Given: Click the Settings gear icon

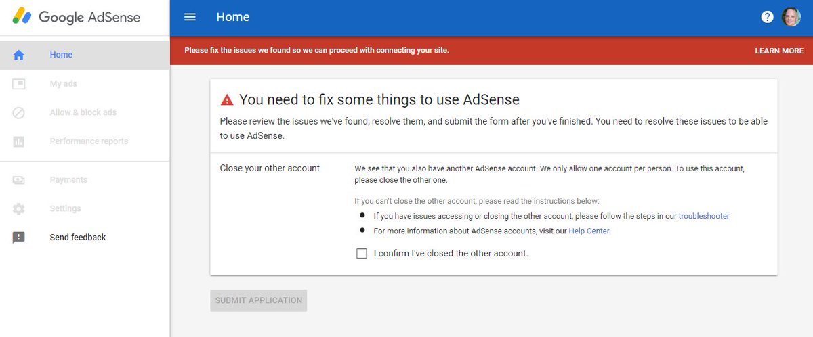Looking at the screenshot, I should point(19,209).
